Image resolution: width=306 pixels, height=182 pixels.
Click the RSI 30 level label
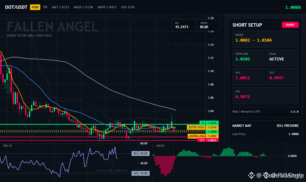click(141, 173)
